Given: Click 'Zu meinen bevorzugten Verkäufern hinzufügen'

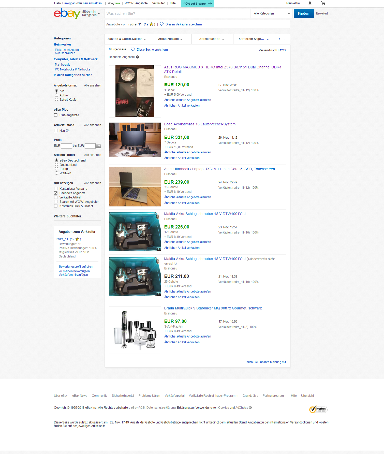Looking at the screenshot, I should (74, 273).
